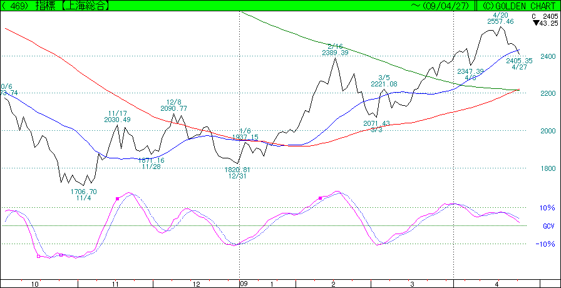Click the magenta square marker in February
The width and height of the screenshot is (561, 288).
pos(321,198)
